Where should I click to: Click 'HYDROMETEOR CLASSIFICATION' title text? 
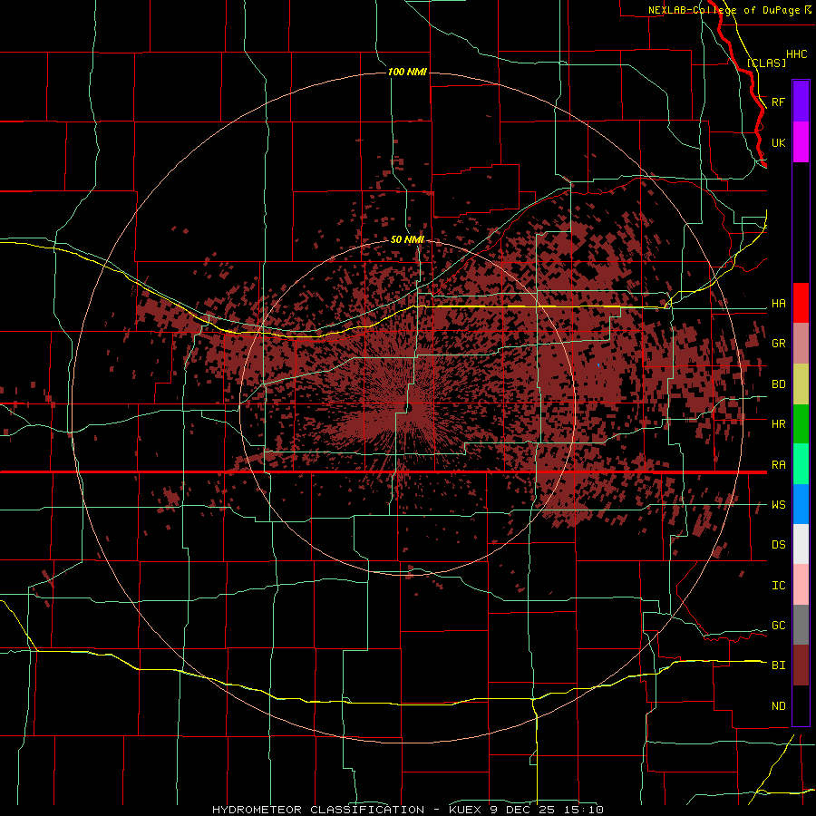(x=318, y=810)
